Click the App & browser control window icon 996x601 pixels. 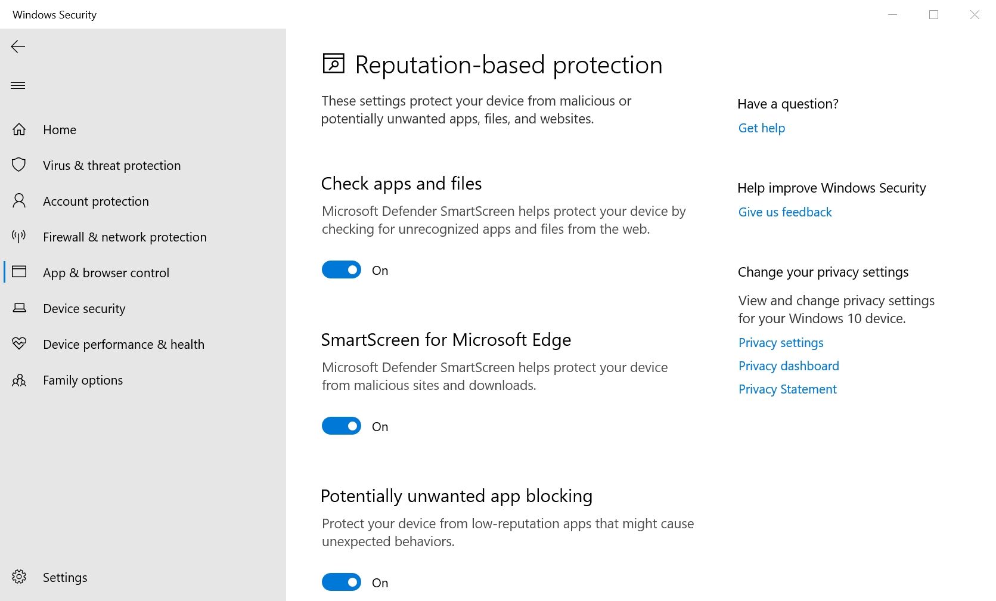(x=19, y=272)
